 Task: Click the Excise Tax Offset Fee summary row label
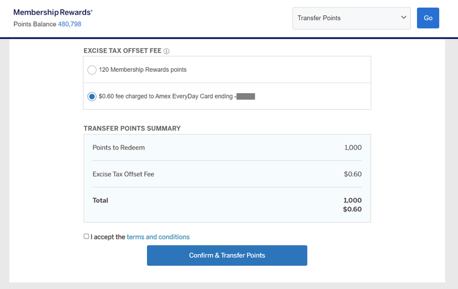(x=123, y=174)
